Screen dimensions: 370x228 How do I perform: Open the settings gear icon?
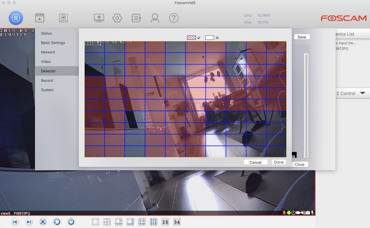[117, 18]
